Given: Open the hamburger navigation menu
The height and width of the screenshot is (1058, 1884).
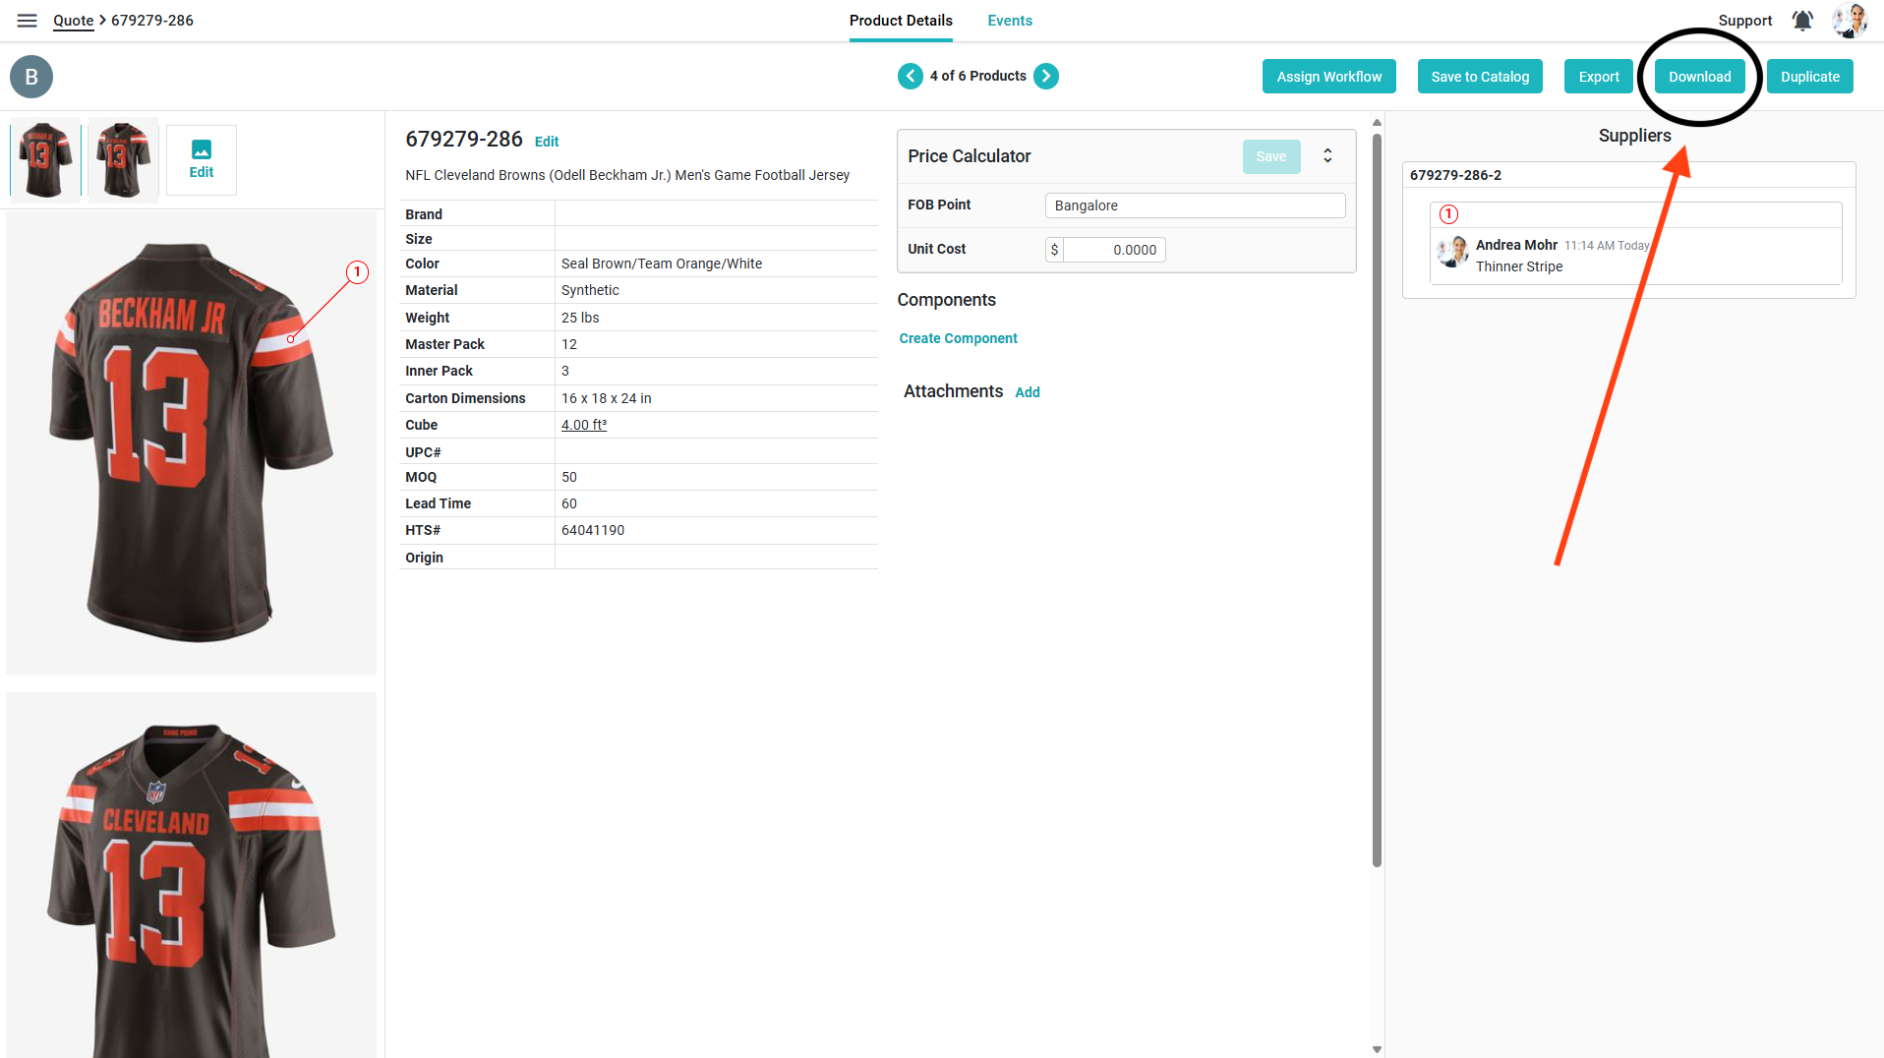Looking at the screenshot, I should tap(27, 21).
